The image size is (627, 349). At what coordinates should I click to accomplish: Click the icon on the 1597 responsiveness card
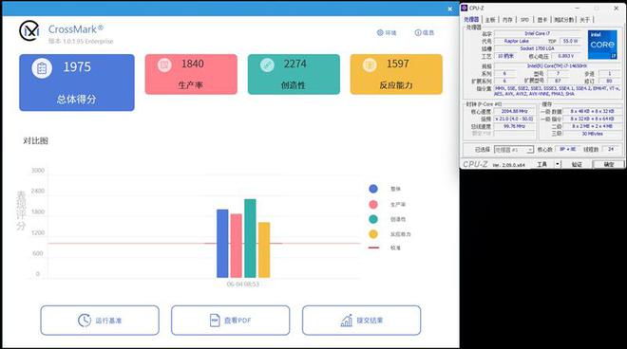(x=370, y=64)
